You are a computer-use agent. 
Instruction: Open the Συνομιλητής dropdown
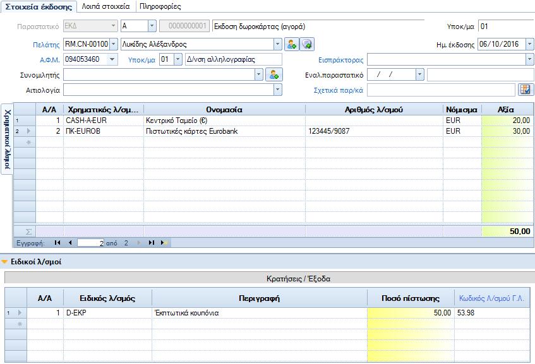tap(259, 74)
